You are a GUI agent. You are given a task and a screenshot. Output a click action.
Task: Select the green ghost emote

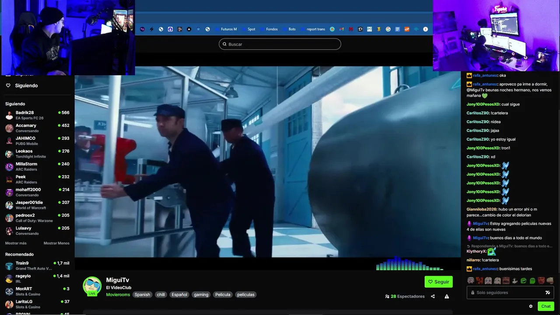click(532, 280)
